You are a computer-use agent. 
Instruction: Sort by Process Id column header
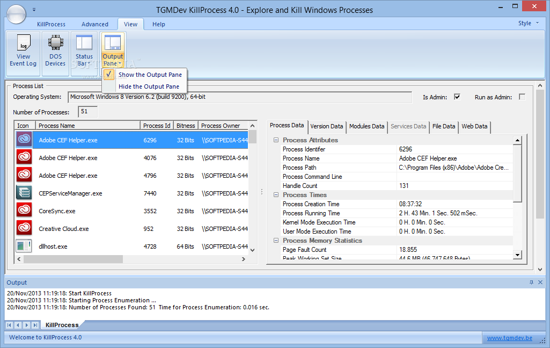tap(157, 125)
